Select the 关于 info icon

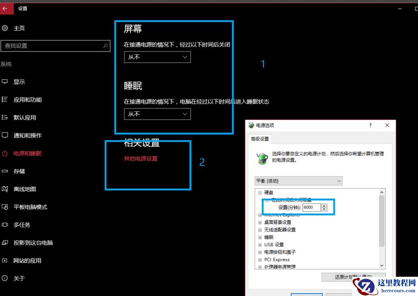(x=5, y=278)
